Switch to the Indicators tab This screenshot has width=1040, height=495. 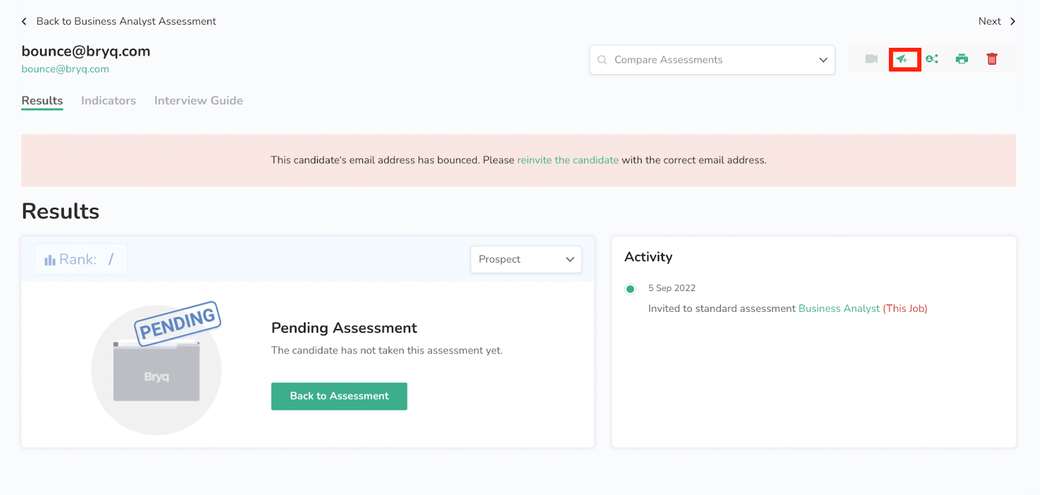[109, 101]
